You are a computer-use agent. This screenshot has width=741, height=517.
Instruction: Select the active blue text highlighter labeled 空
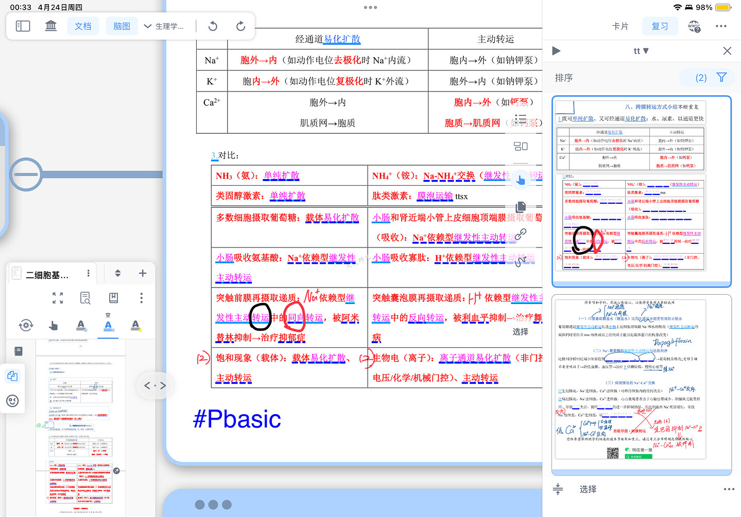pyautogui.click(x=108, y=325)
